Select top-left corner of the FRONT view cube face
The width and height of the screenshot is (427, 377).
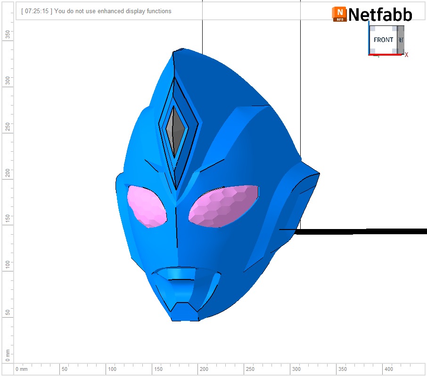click(x=372, y=29)
